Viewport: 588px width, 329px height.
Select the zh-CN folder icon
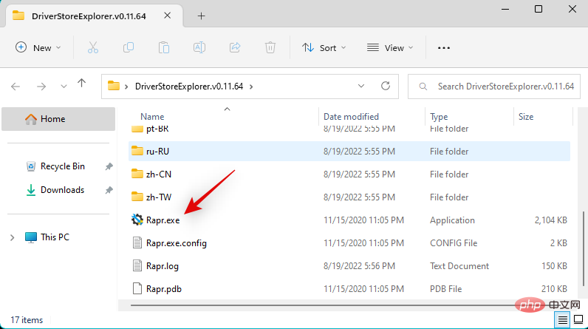[137, 174]
